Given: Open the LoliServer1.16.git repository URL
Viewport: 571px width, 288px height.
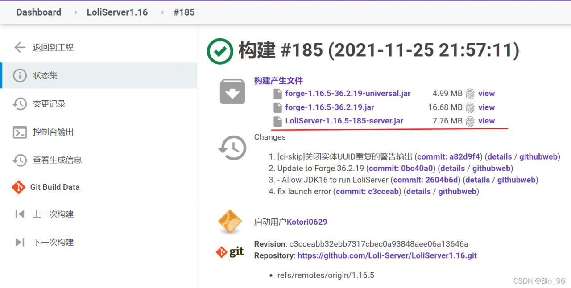Looking at the screenshot, I should (387, 256).
